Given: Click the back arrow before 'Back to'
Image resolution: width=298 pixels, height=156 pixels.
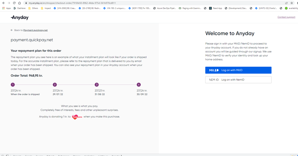Looking at the screenshot, I should (12, 30).
